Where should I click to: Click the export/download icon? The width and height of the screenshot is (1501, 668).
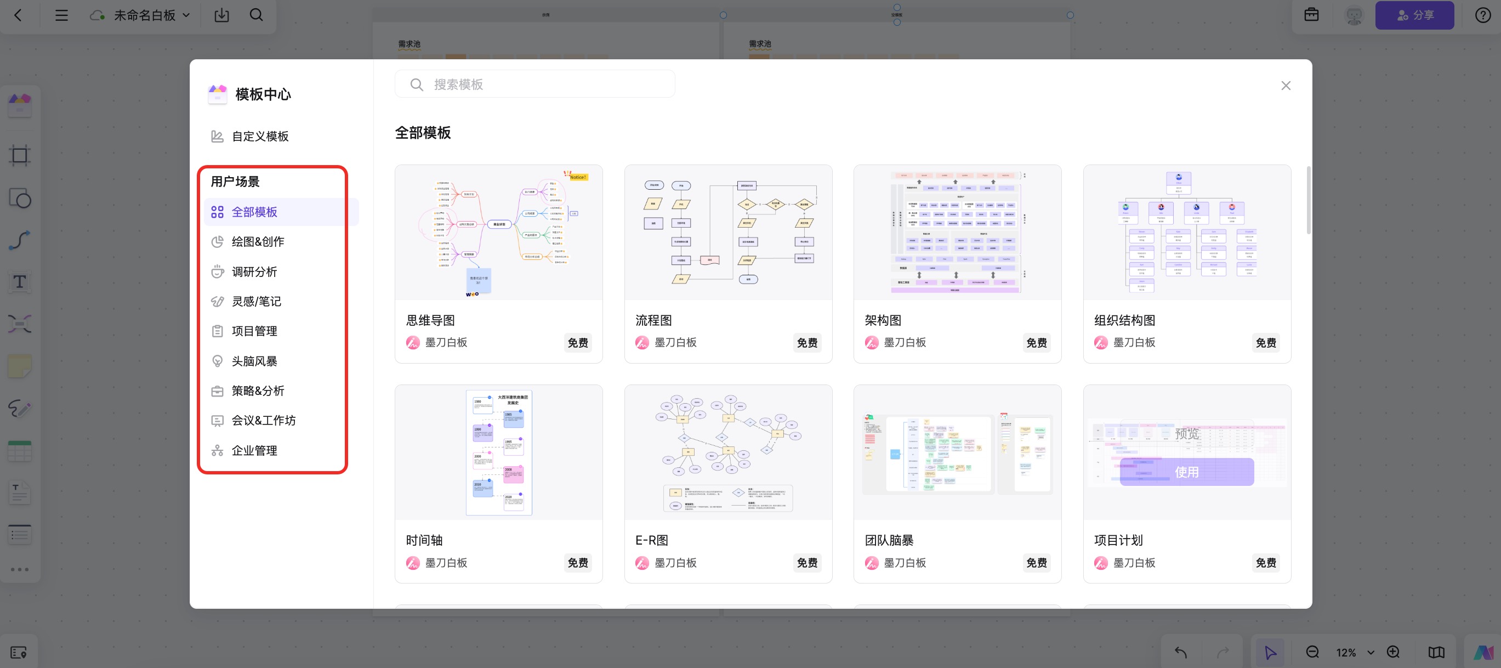tap(221, 15)
